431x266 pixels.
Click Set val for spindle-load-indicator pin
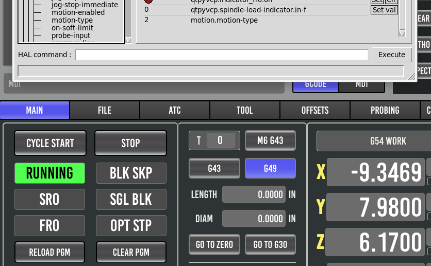[384, 10]
